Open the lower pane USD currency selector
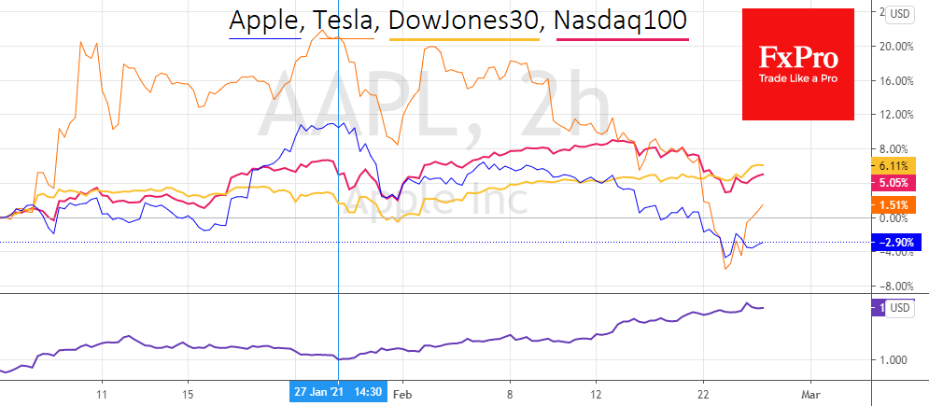The height and width of the screenshot is (406, 929). [900, 308]
